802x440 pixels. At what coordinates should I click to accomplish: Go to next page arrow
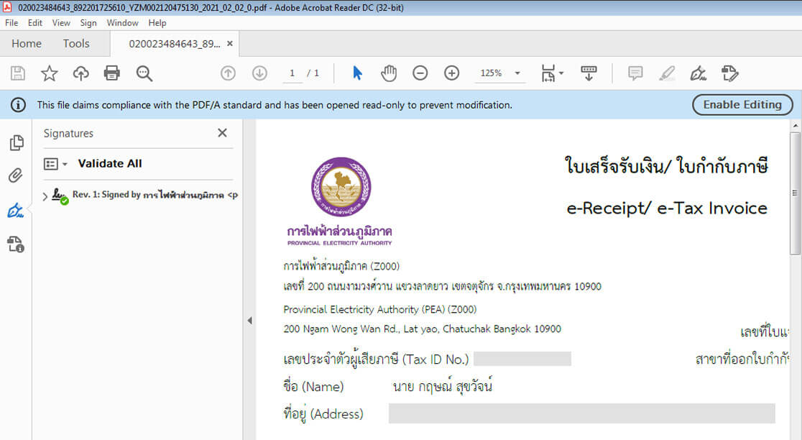pyautogui.click(x=260, y=73)
